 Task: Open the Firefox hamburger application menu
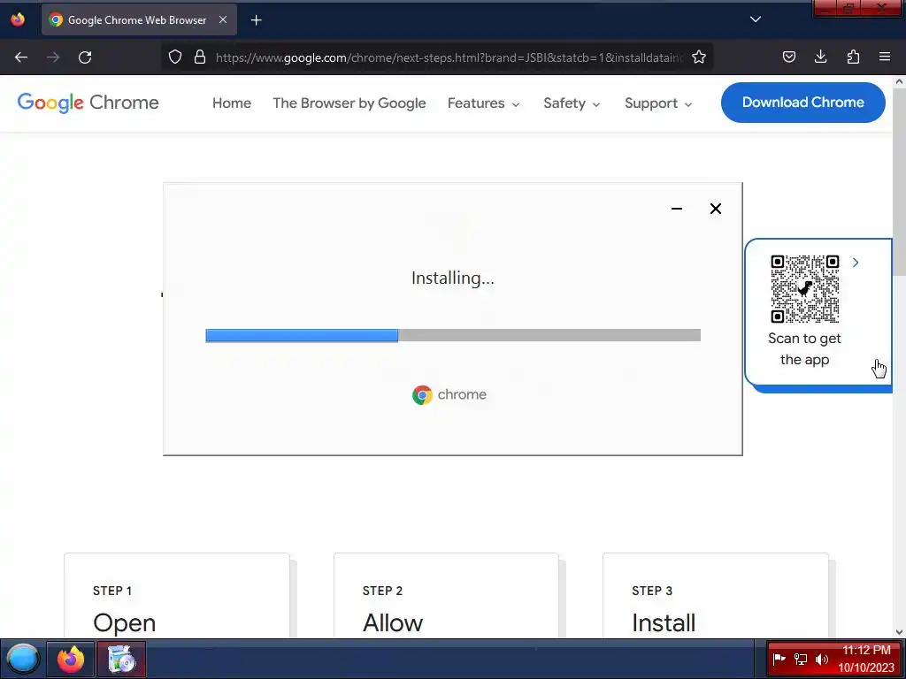pos(885,57)
